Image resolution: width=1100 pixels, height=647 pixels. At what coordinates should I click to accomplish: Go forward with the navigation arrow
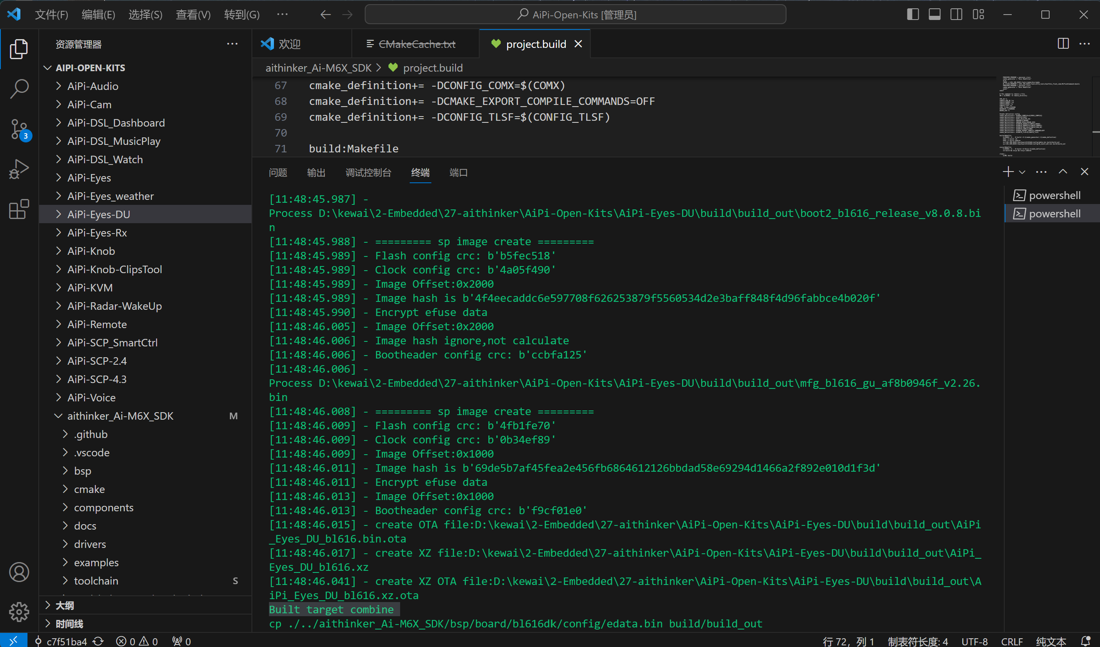348,15
